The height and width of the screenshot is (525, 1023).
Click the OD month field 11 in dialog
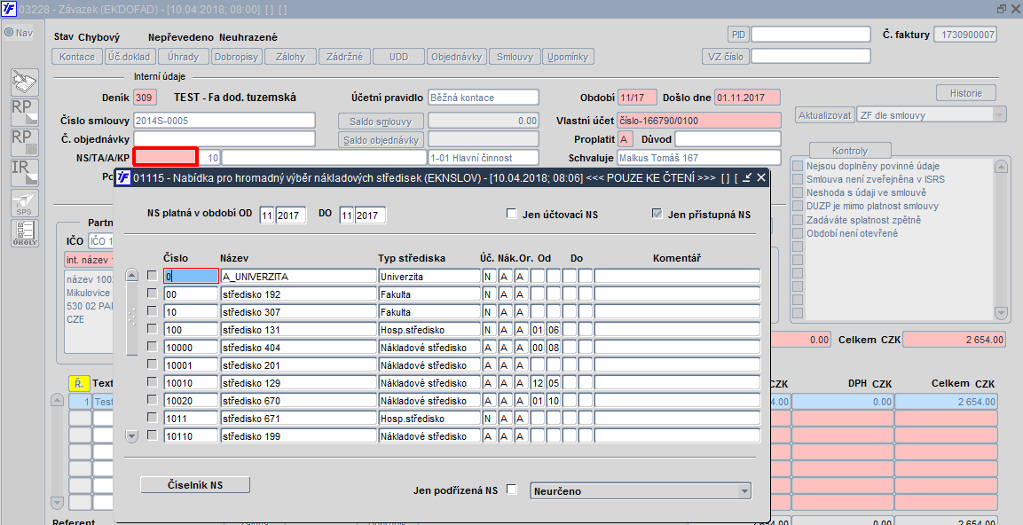click(x=266, y=215)
